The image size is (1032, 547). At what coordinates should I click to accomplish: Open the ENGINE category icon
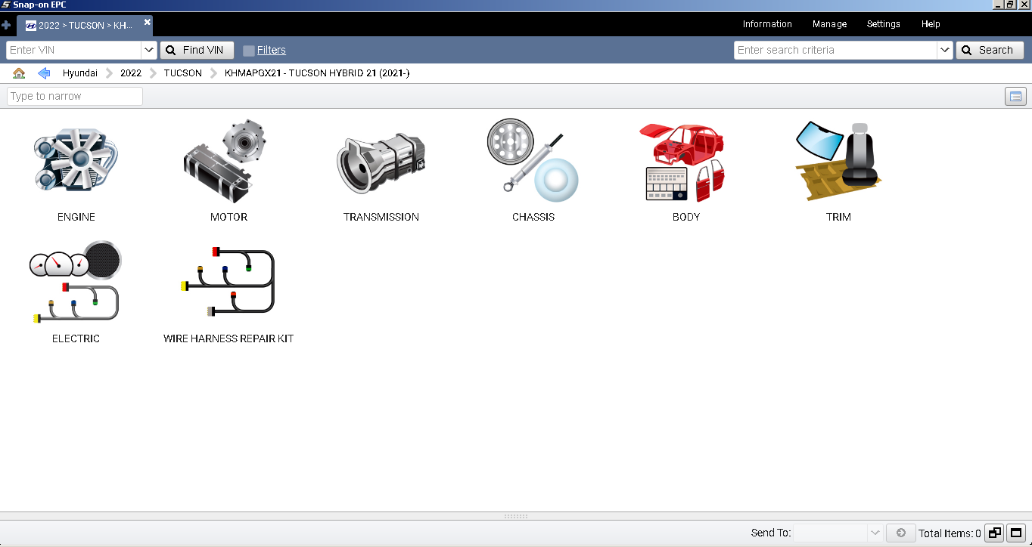(x=76, y=160)
